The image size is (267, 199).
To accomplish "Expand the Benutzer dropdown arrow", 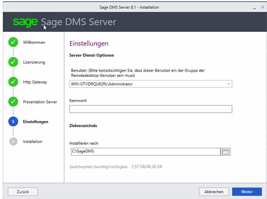I will [229, 84].
